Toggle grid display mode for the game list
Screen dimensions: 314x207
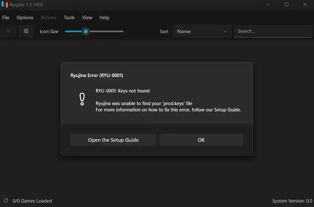tap(26, 31)
